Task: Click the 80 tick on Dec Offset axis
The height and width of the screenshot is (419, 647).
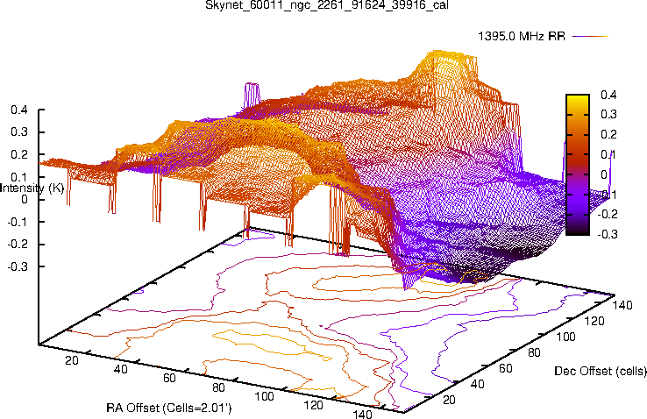Action: [x=534, y=352]
